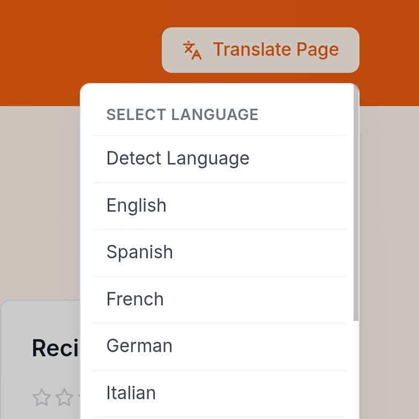Click the language list scrollbar thumb
Screen dimensions: 419x419
356,204
